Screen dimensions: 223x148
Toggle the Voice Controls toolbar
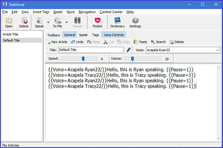point(114,35)
